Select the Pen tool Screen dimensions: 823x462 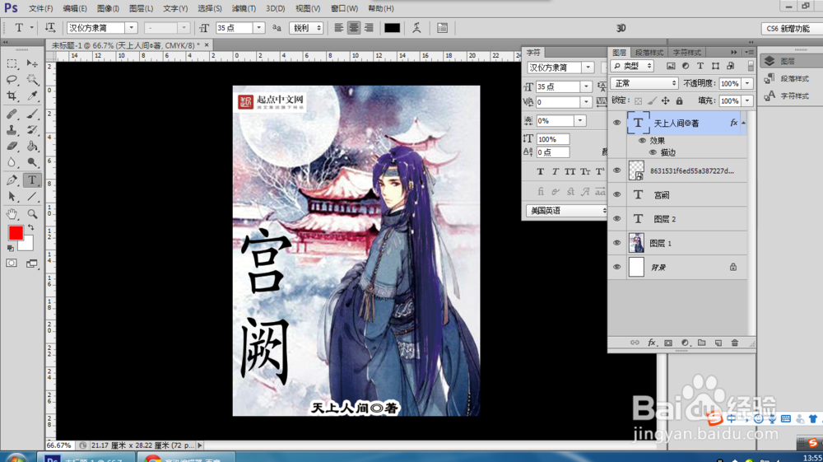[x=12, y=180]
